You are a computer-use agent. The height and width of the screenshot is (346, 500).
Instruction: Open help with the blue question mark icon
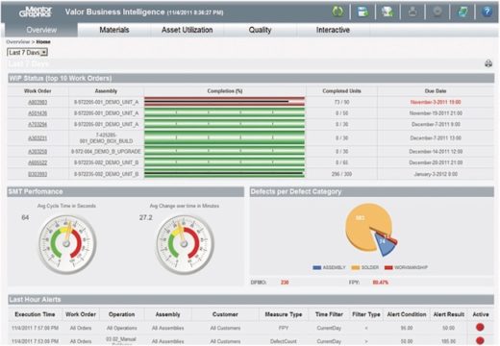(487, 12)
